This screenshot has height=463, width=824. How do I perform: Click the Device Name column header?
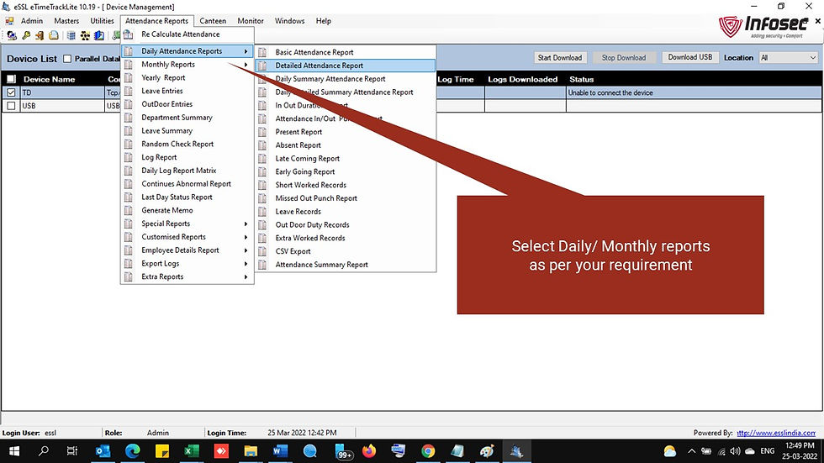click(49, 79)
